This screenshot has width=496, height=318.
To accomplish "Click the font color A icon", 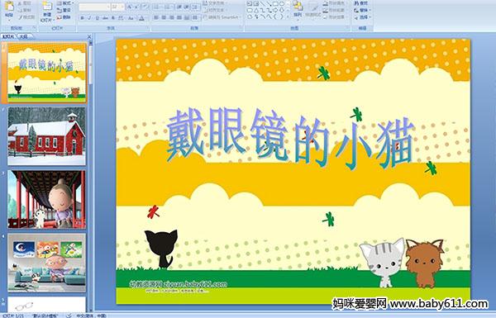I will (141, 18).
